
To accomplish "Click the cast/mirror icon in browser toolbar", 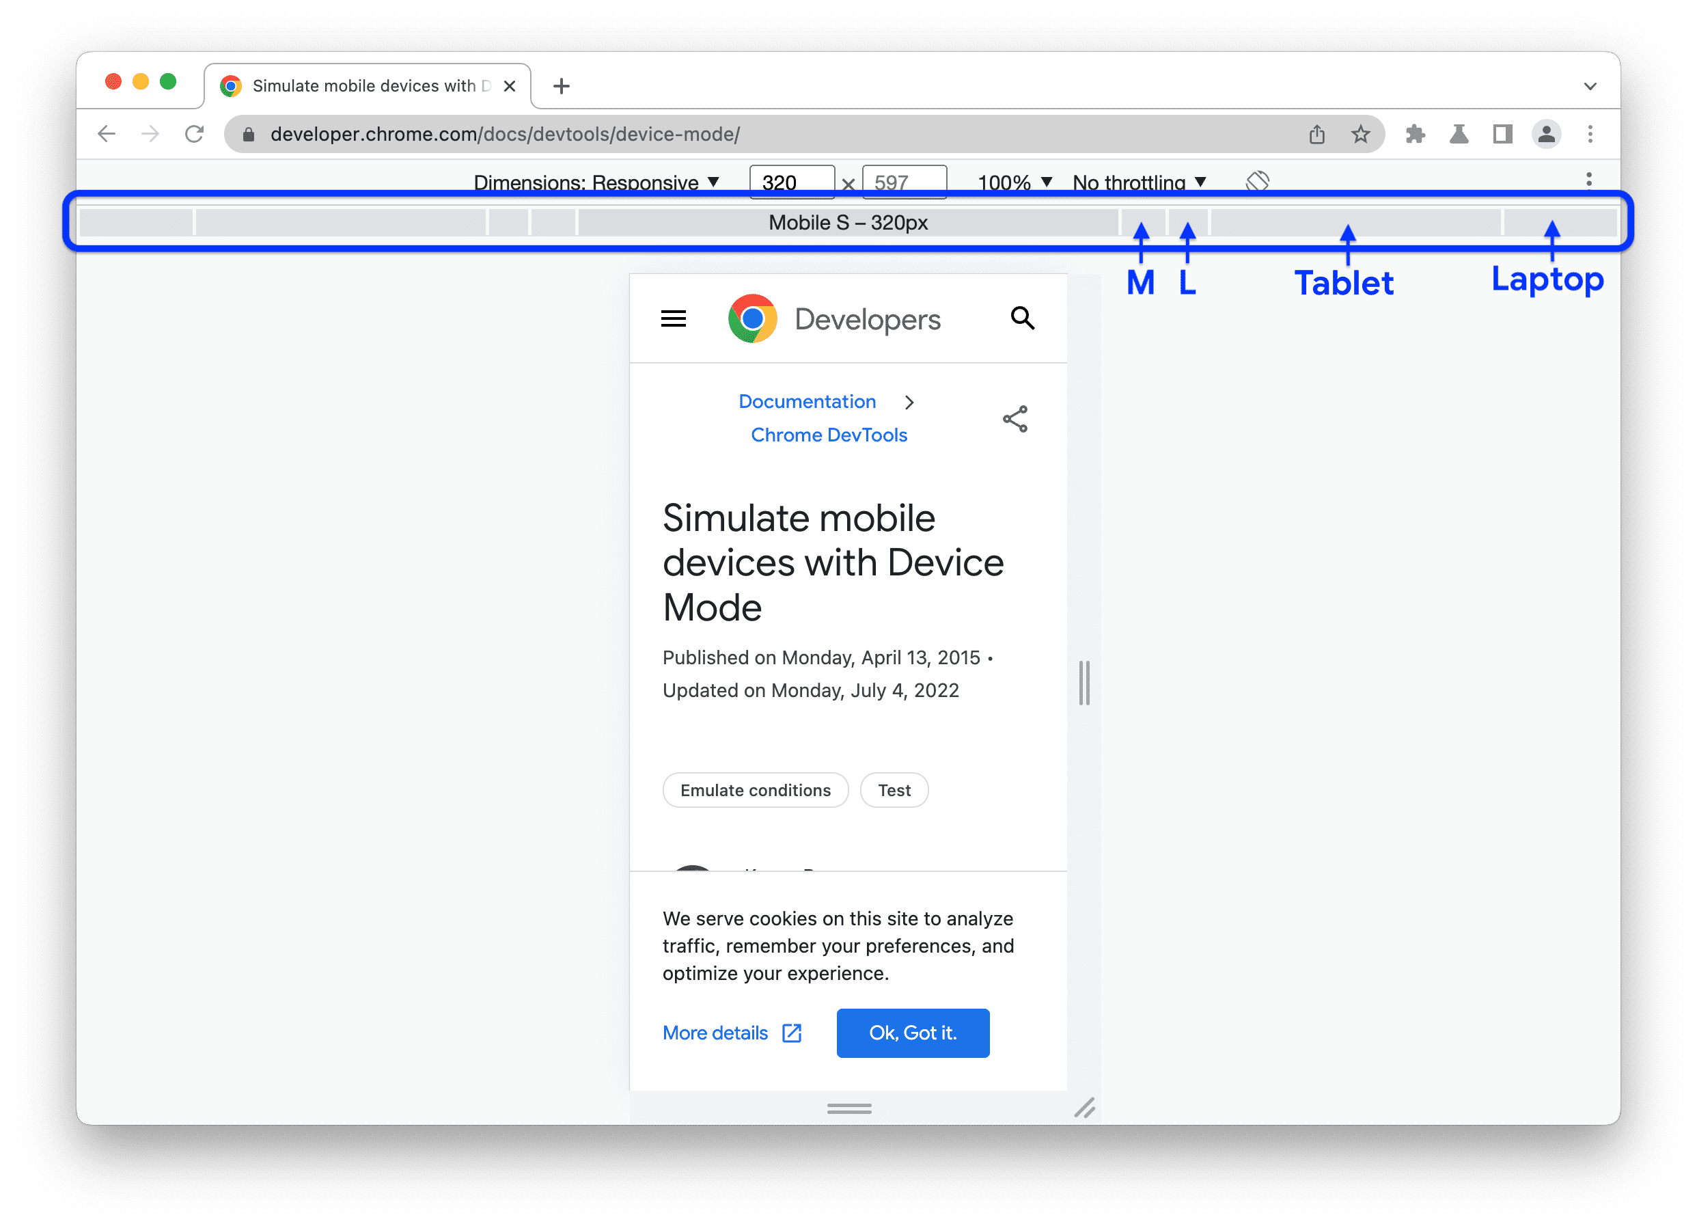I will [x=1502, y=132].
